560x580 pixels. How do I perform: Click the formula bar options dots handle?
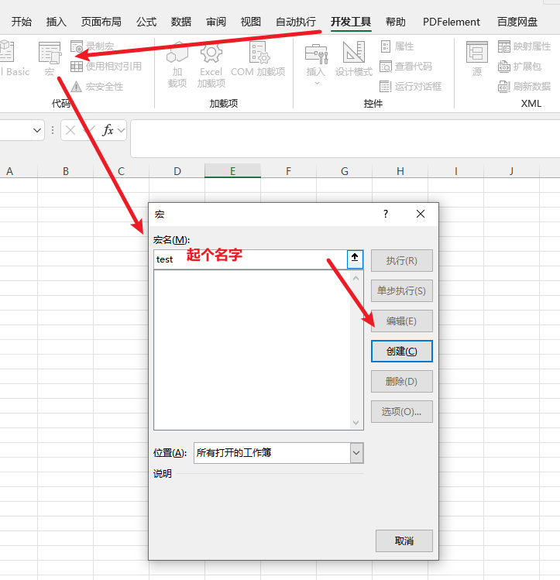click(x=53, y=130)
